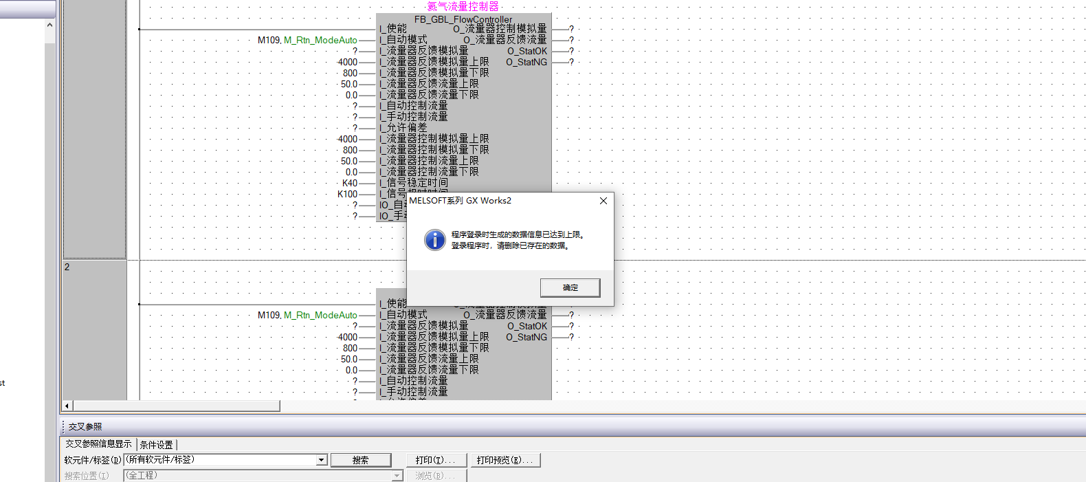Screen dimensions: 1086x482
Task: Click the horizontal scrollbar left arrow
Action: tap(67, 406)
